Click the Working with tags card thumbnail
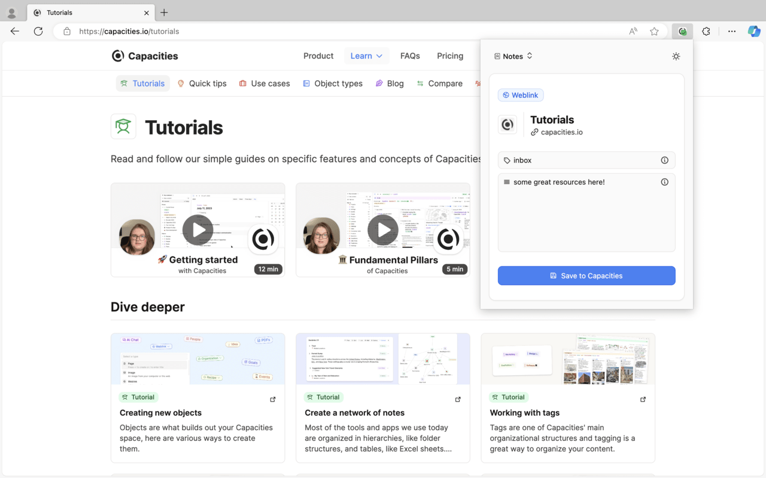The height and width of the screenshot is (478, 766). coord(568,358)
